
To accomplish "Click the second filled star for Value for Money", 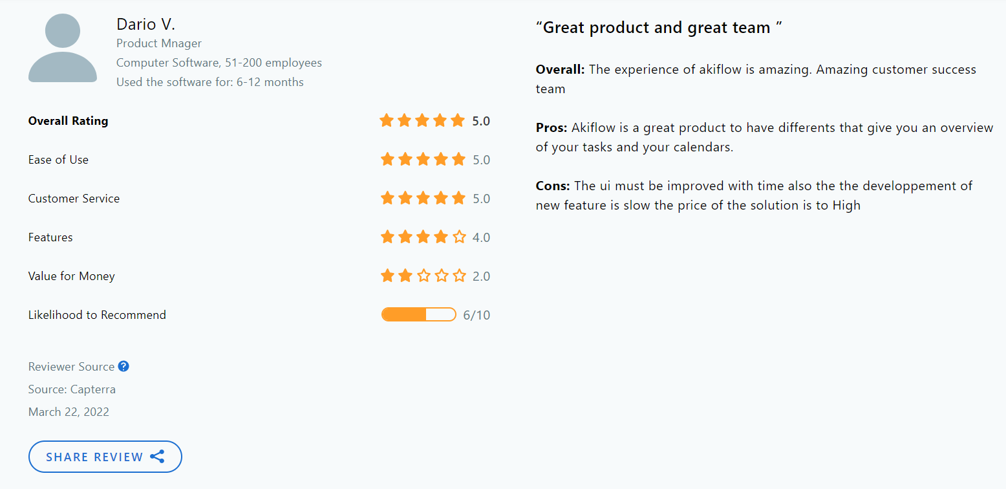I will (405, 276).
